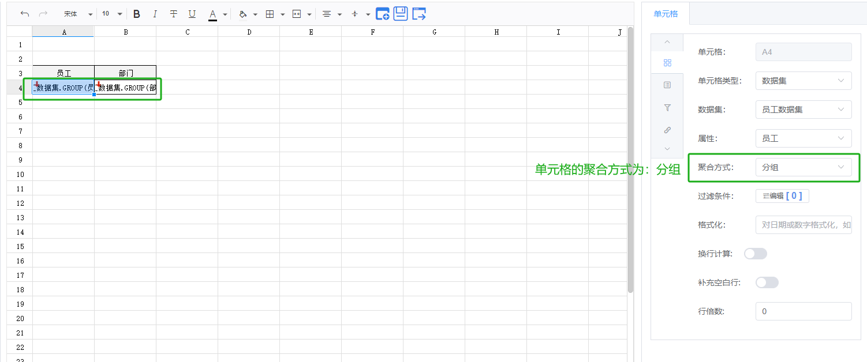Apply strikethrough to cell text
This screenshot has width=867, height=362.
pyautogui.click(x=174, y=14)
